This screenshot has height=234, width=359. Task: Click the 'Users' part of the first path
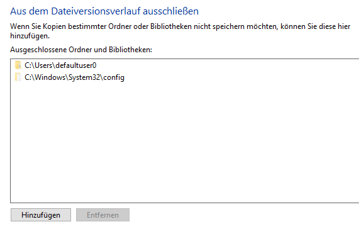44,65
